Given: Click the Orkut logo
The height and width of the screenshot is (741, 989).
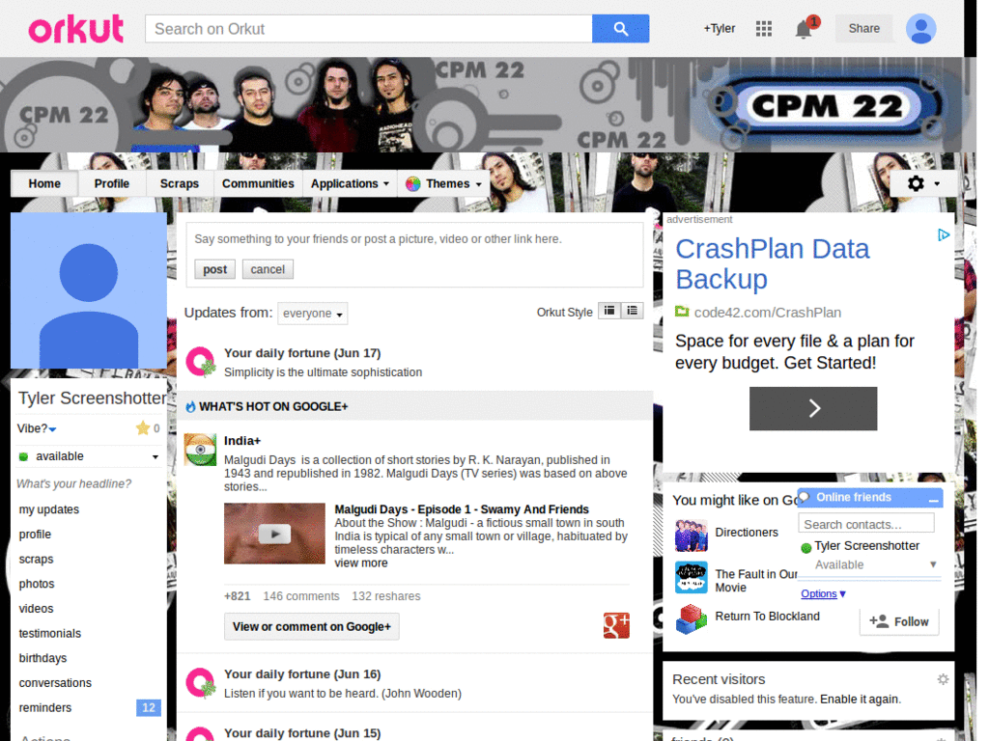Looking at the screenshot, I should [75, 29].
